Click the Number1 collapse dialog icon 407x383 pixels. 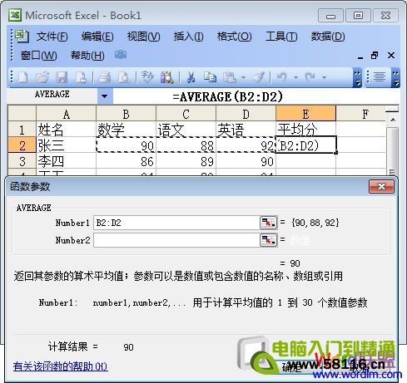(x=268, y=223)
